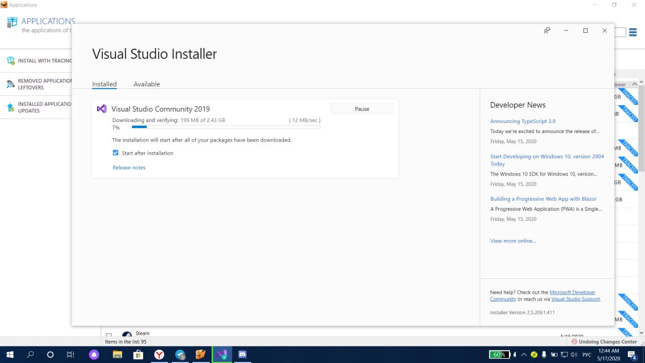Click the download progress bar
This screenshot has height=363, width=645.
tap(226, 127)
